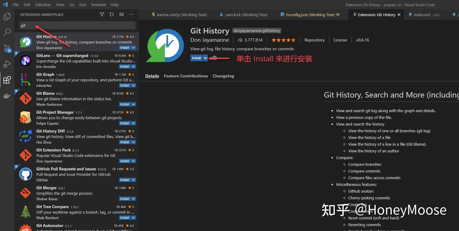Clear the extension search results icon
Viewport: 459px width, 231px height.
click(x=121, y=14)
